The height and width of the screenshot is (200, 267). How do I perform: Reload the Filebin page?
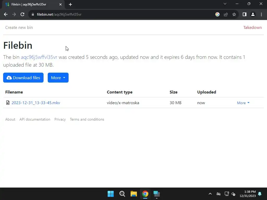click(x=22, y=15)
